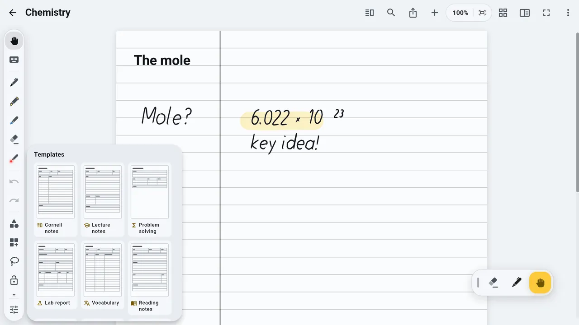
Task: Select the laser pointer tool
Action: [x=14, y=159]
